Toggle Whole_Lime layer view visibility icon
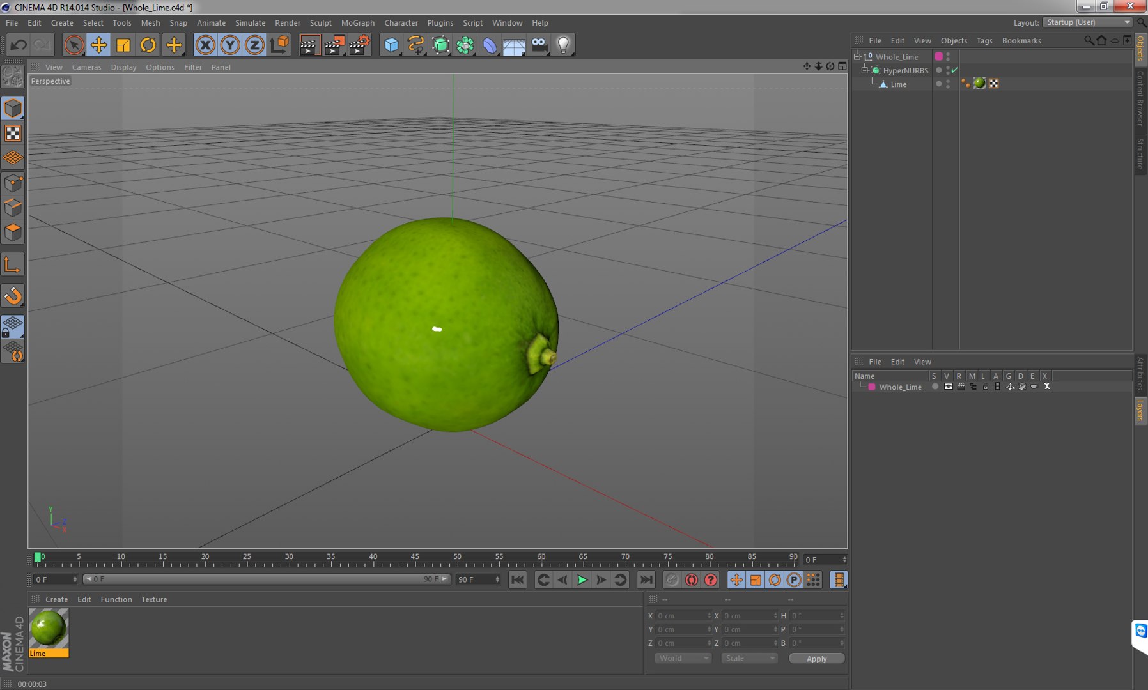The height and width of the screenshot is (690, 1148). (949, 387)
